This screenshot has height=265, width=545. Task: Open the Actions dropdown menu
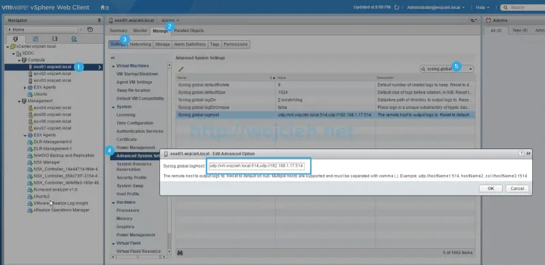click(x=170, y=20)
